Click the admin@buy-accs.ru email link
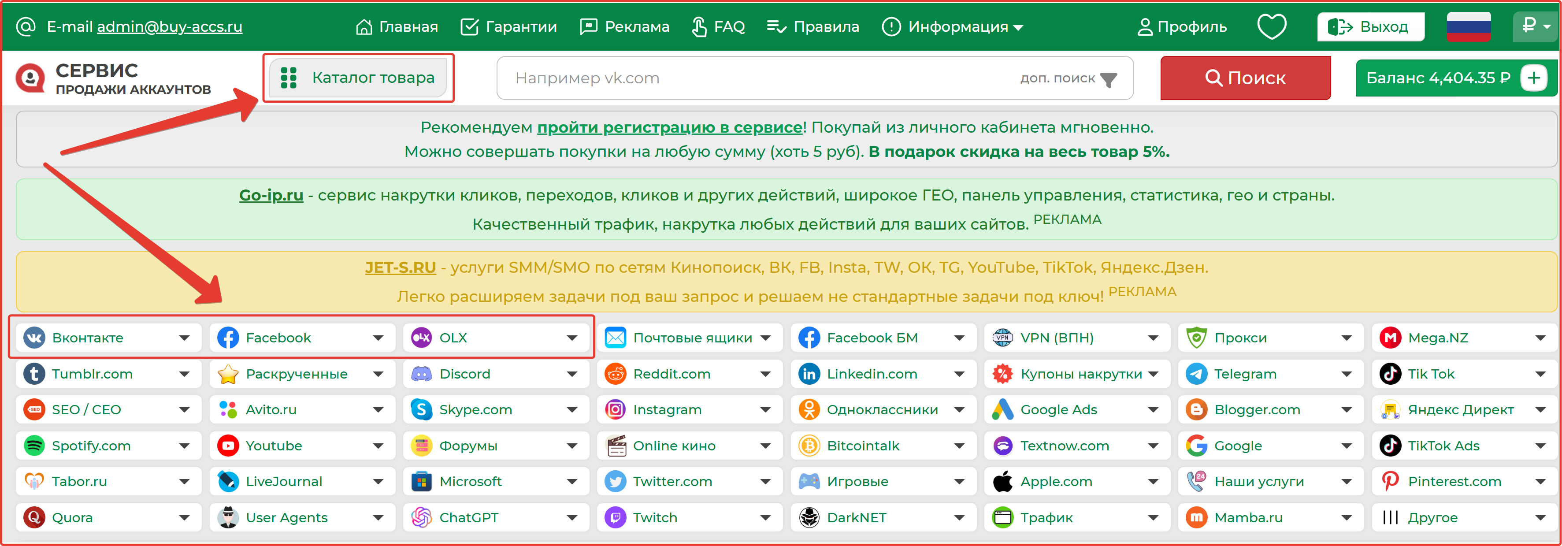The image size is (1562, 546). coord(170,27)
